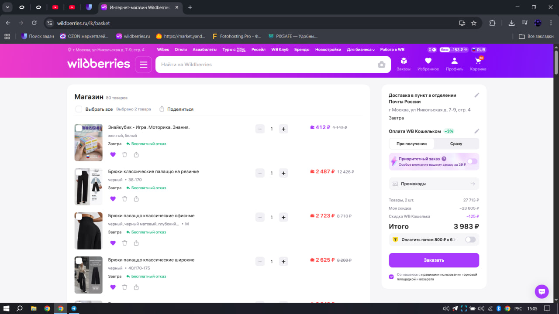
Task: Open the Профиль account icon
Action: [454, 64]
